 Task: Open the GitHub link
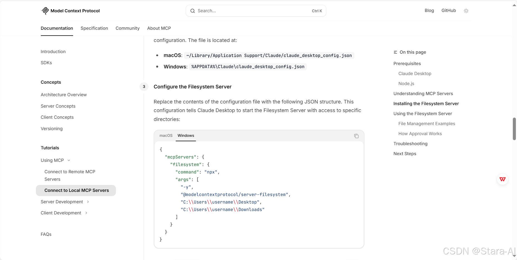449,11
